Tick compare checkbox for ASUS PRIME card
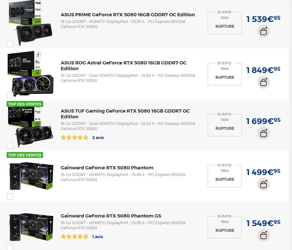The width and height of the screenshot is (292, 250). [x=10, y=44]
